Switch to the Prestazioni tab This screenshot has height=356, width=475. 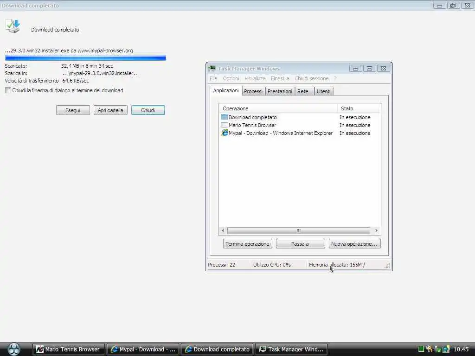[280, 91]
